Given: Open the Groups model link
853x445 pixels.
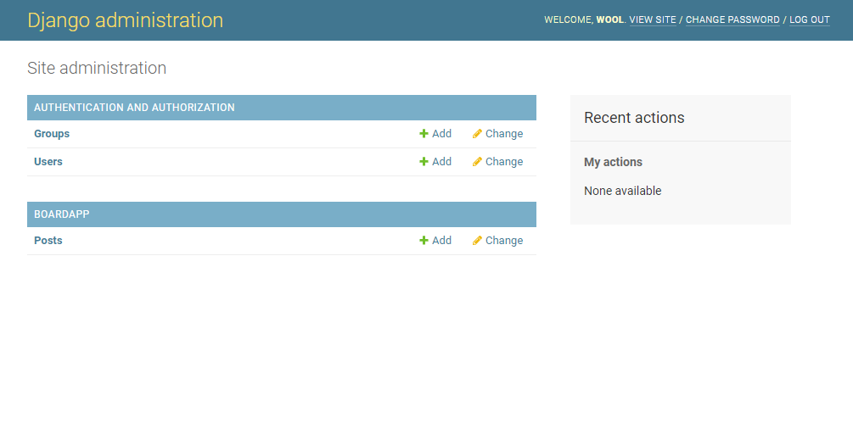Looking at the screenshot, I should (x=52, y=134).
